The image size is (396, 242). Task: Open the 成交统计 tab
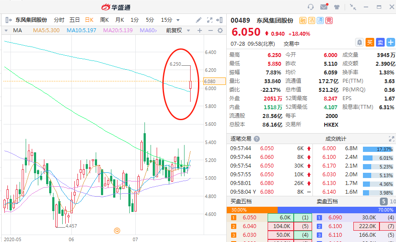pyautogui.click(x=336, y=139)
